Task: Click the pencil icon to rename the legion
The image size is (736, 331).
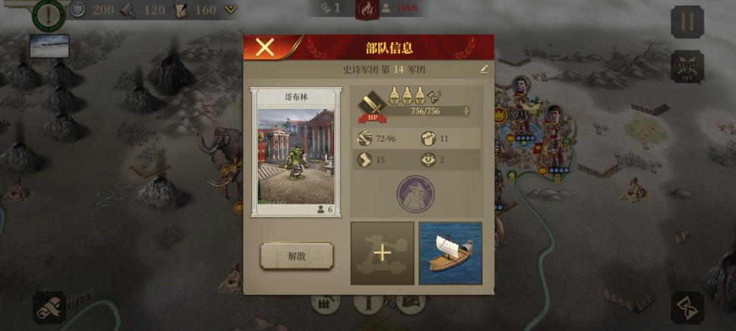Action: pos(484,69)
